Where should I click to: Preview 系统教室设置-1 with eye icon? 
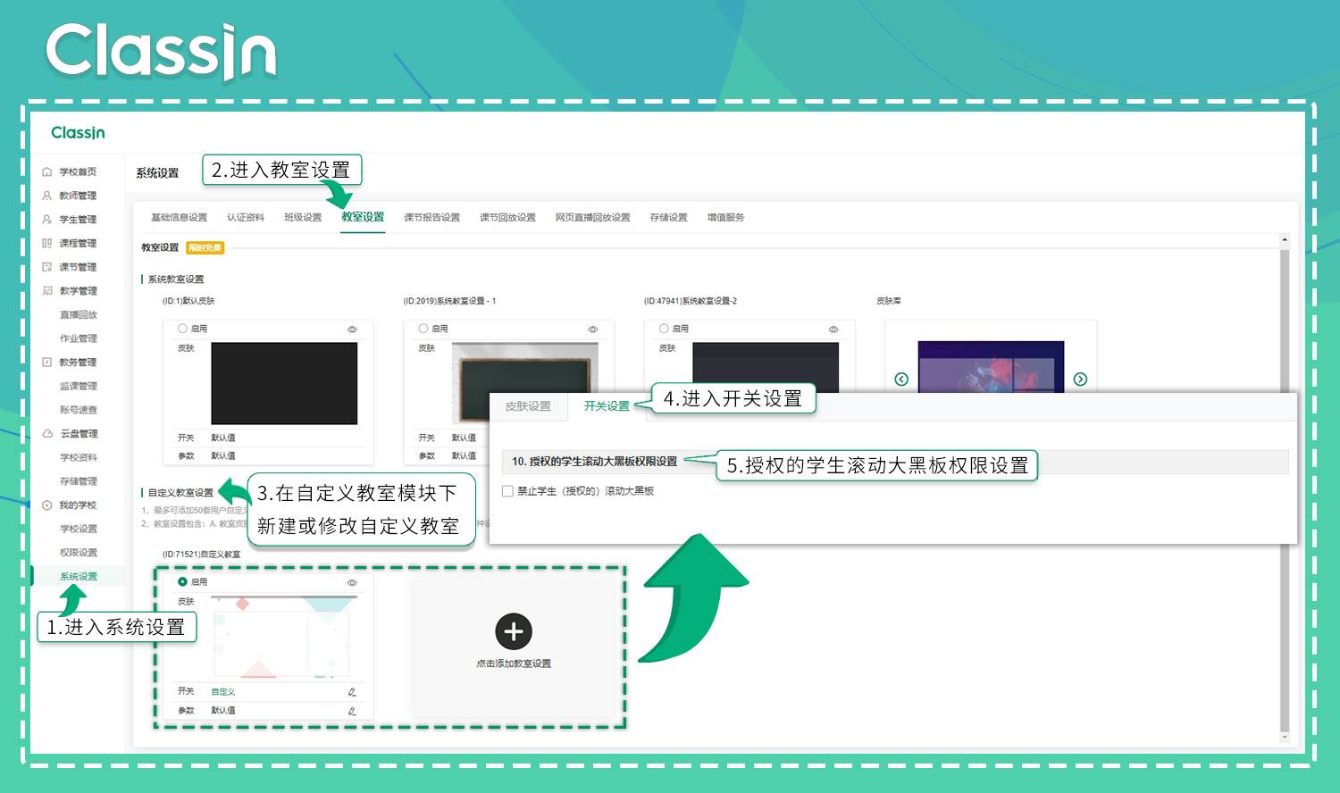click(592, 330)
